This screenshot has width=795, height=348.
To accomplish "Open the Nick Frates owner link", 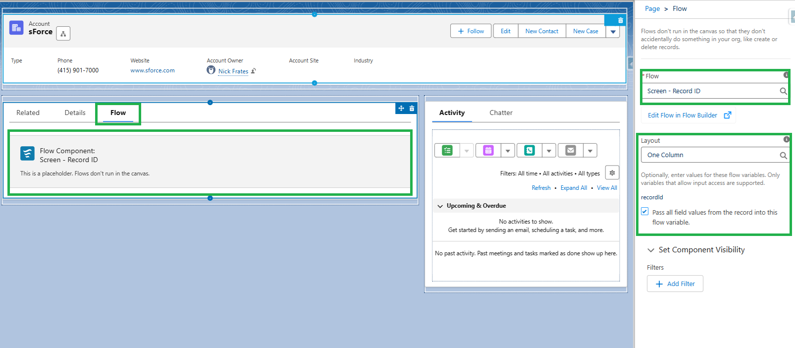I will pos(233,71).
